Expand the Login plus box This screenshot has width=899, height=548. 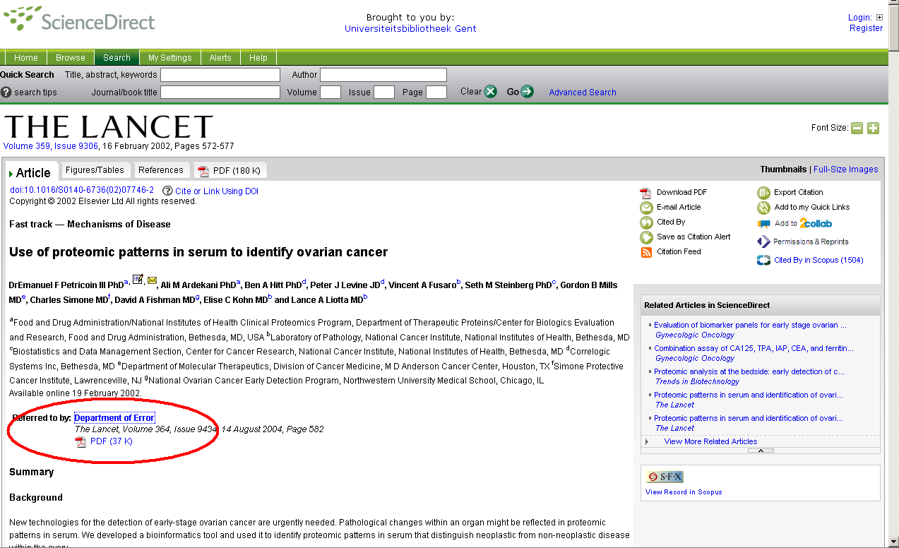pos(879,18)
